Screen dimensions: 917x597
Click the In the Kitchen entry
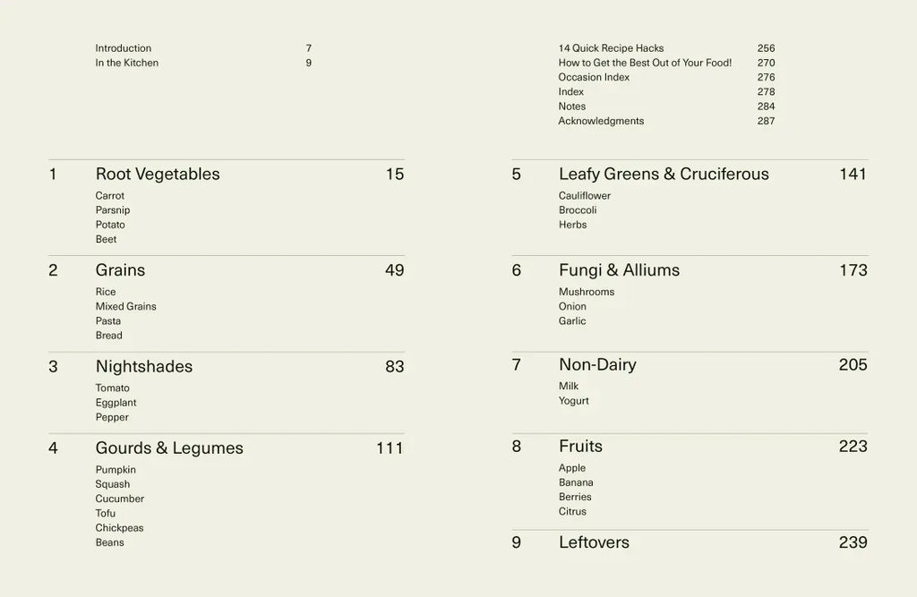pos(127,63)
